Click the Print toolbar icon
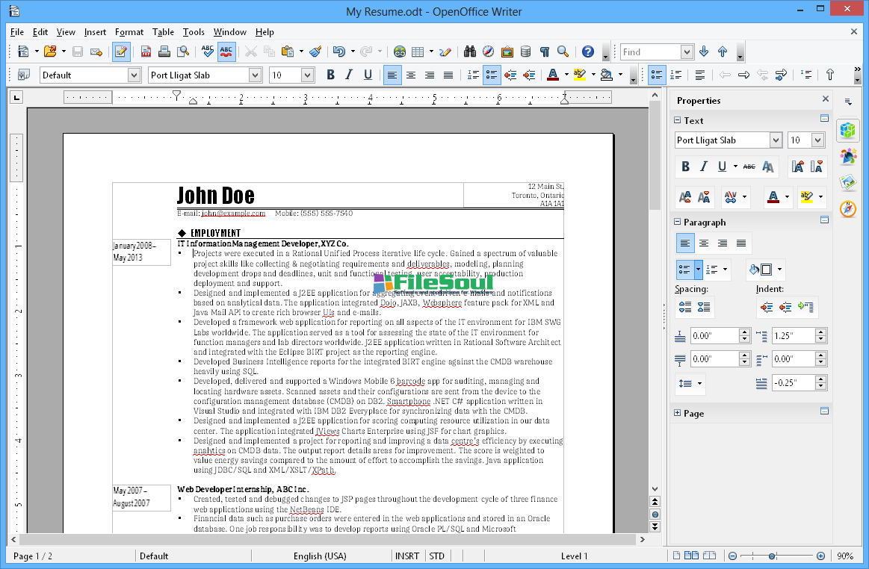 [164, 52]
